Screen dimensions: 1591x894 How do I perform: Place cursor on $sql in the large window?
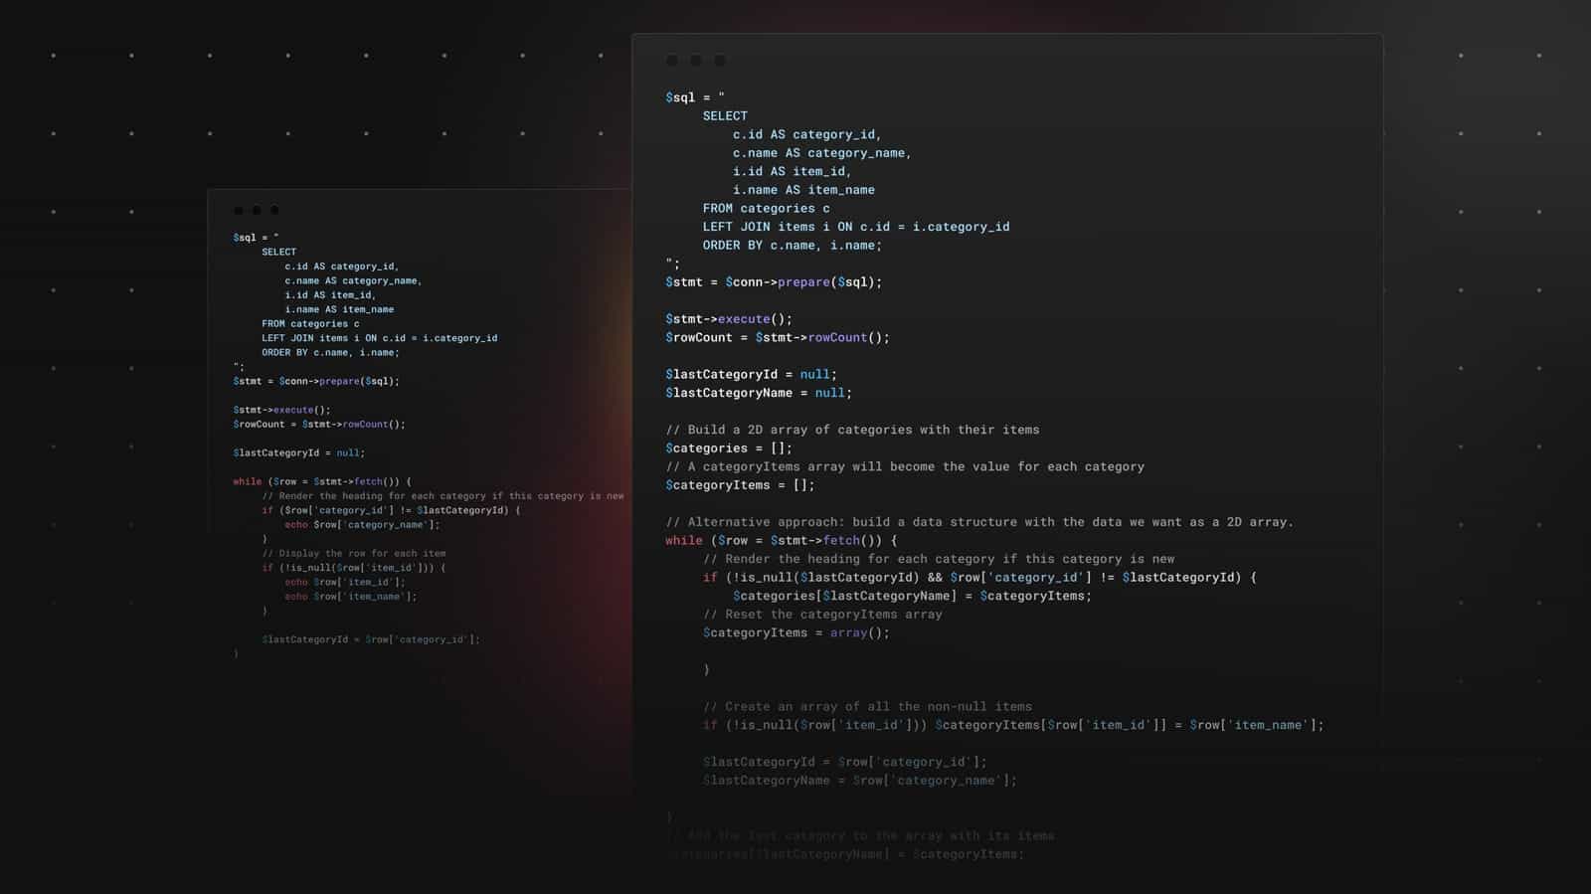(680, 97)
